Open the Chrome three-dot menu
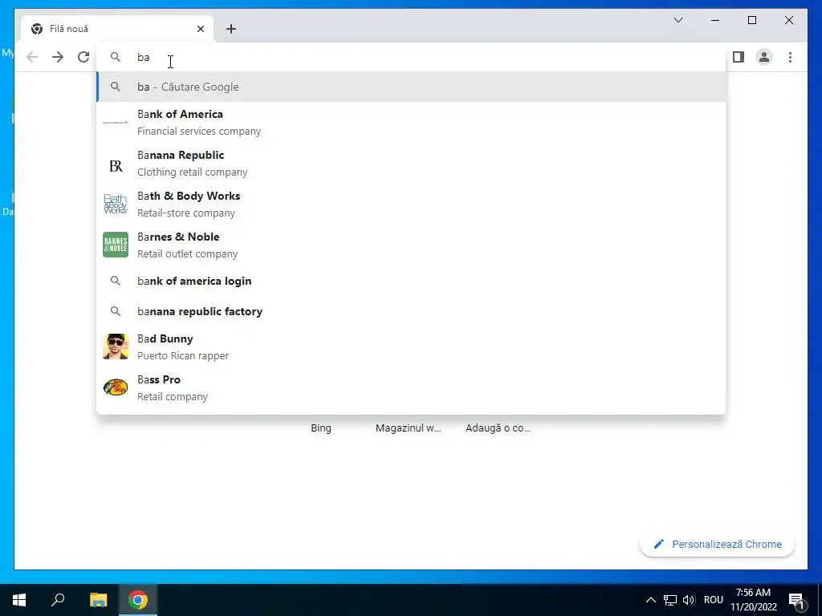Screen dimensions: 822x616 click(790, 57)
